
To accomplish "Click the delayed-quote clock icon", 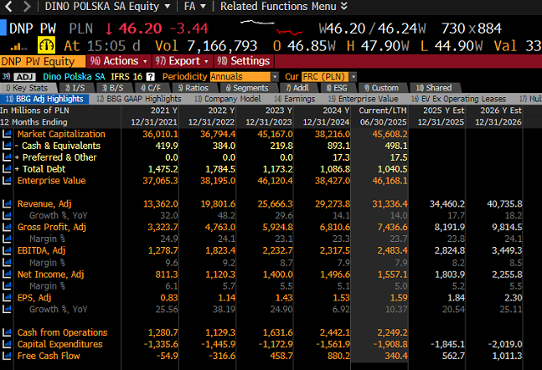I will tap(48, 45).
